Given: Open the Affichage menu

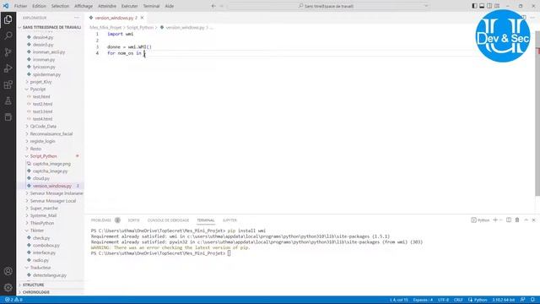Looking at the screenshot, I should 84,6.
